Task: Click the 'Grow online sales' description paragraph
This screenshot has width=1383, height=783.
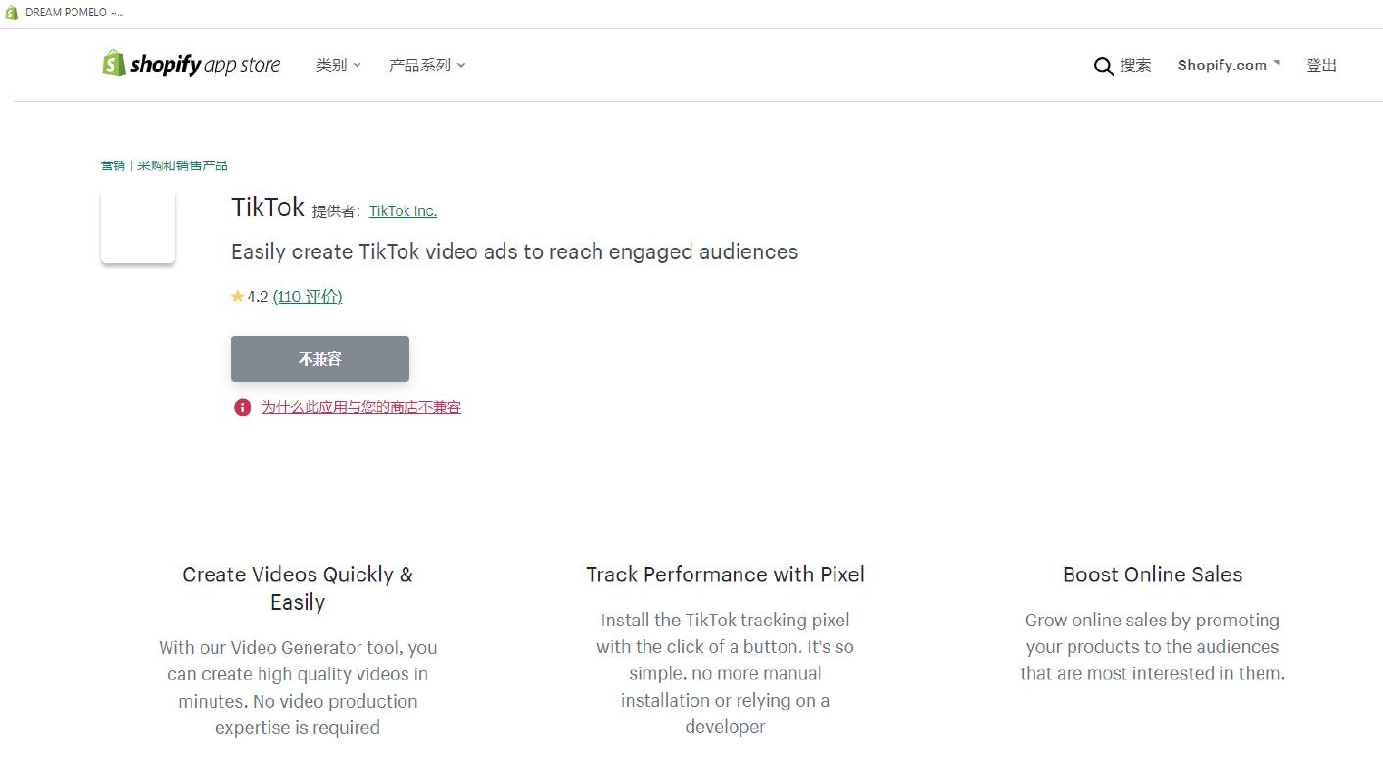Action: (x=1153, y=646)
